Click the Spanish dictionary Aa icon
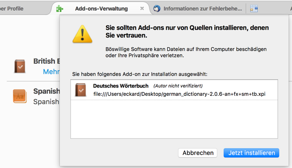The height and width of the screenshot is (168, 292). [19, 96]
